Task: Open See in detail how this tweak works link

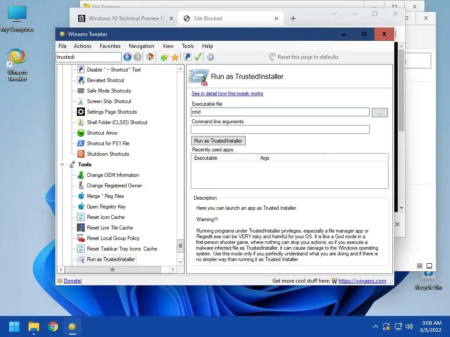Action: coord(227,93)
